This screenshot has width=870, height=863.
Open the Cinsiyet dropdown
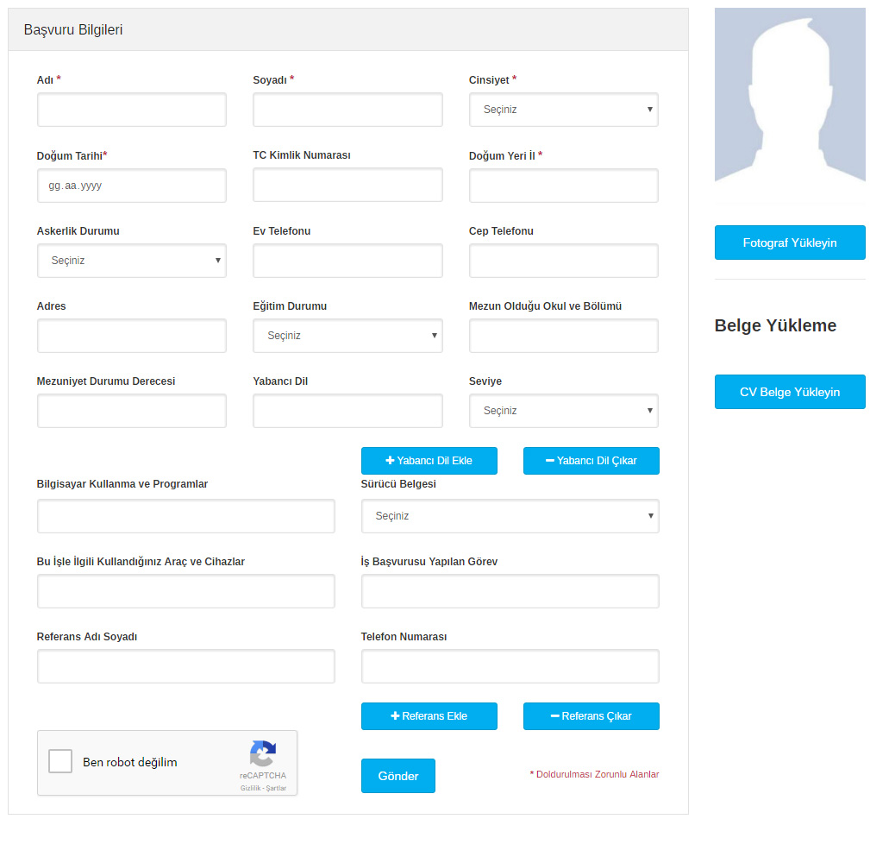[563, 110]
